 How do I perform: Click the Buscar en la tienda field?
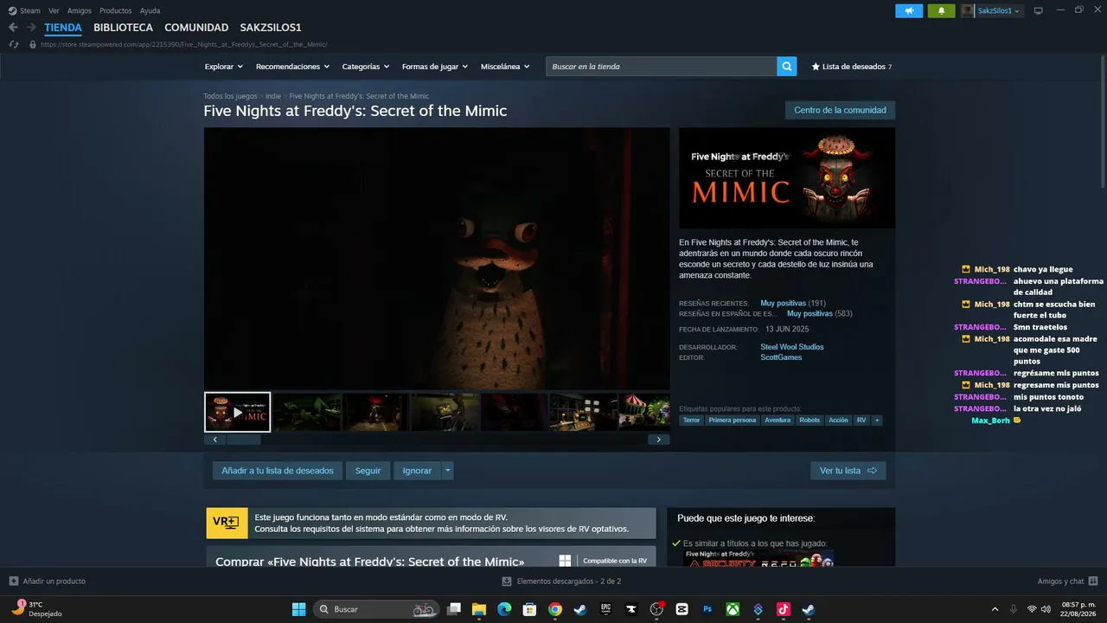662,67
